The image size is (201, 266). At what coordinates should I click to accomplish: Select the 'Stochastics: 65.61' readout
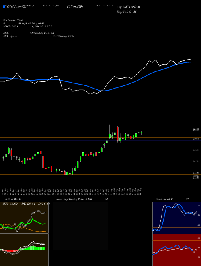pos(13,20)
